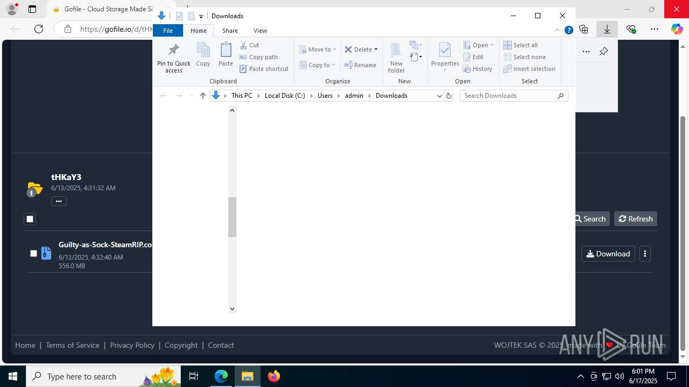Screen dimensions: 689x387
Task: Open the file's three-dot options menu
Action: tap(645, 254)
